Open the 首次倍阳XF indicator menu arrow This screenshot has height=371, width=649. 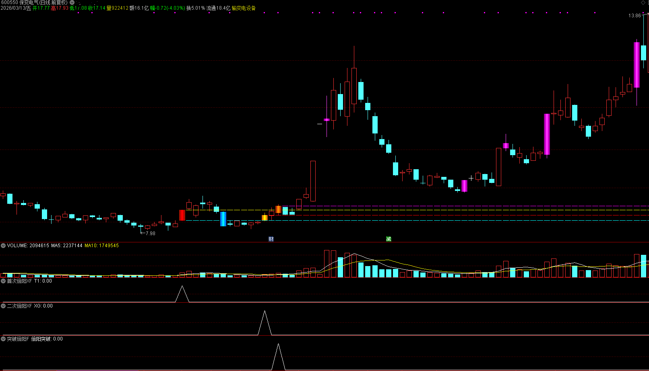3,281
